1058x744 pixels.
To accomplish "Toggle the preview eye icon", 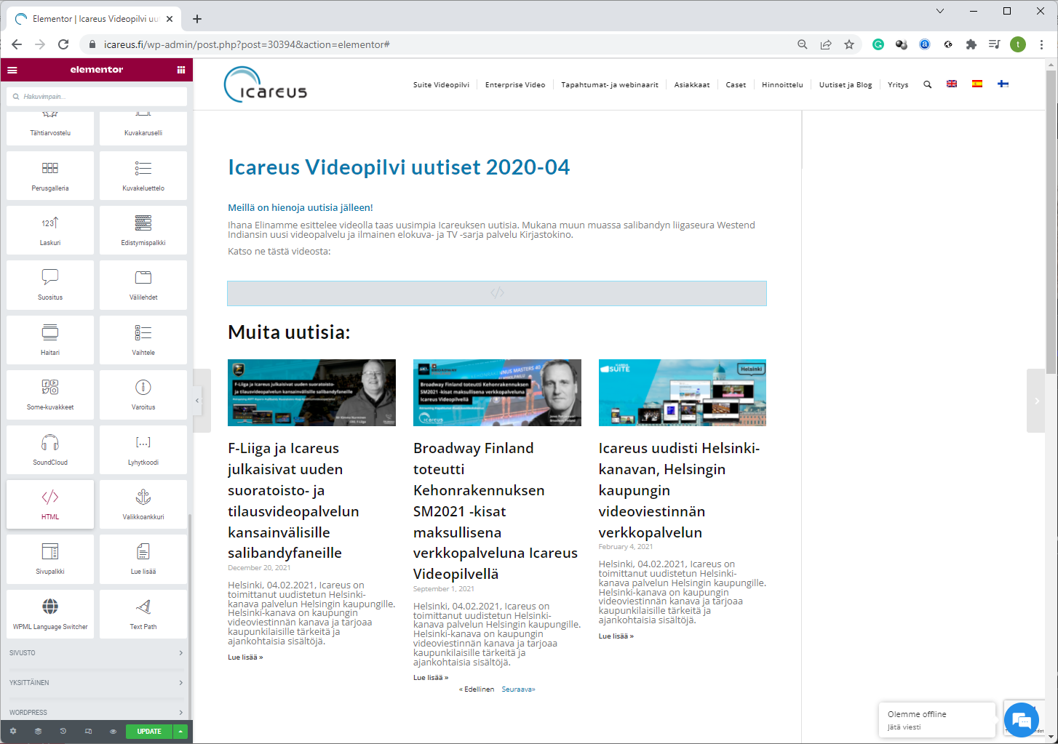I will pyautogui.click(x=113, y=731).
